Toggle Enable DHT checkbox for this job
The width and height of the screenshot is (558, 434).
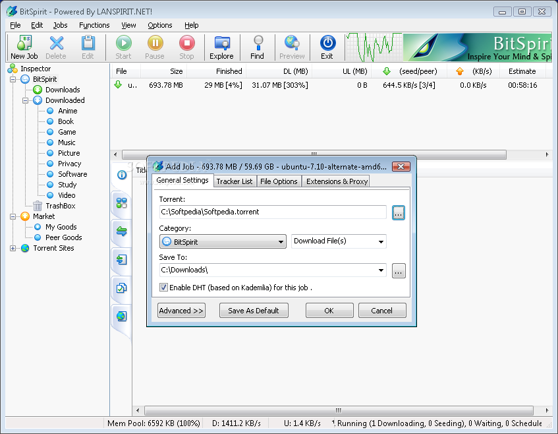pos(163,288)
